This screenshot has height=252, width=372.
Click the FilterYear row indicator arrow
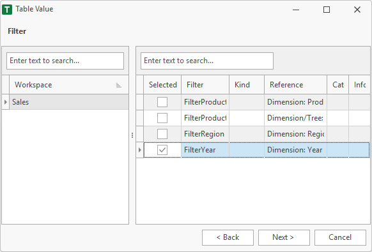[140, 150]
